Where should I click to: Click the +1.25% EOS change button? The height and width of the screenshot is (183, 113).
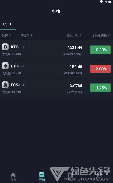coord(100,88)
